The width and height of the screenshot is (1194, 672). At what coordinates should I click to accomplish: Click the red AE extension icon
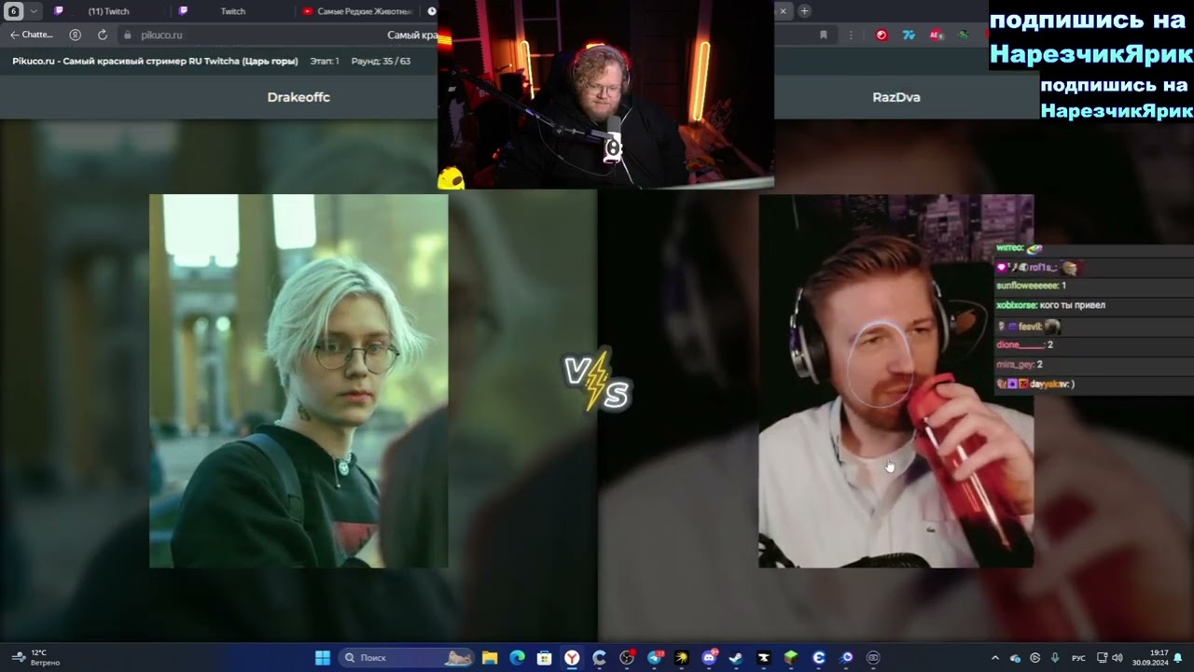936,35
